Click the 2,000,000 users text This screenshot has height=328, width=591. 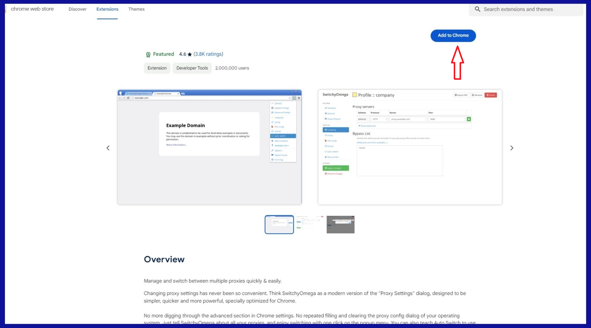click(x=232, y=68)
